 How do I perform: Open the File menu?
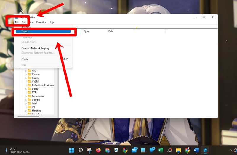coord(17,22)
